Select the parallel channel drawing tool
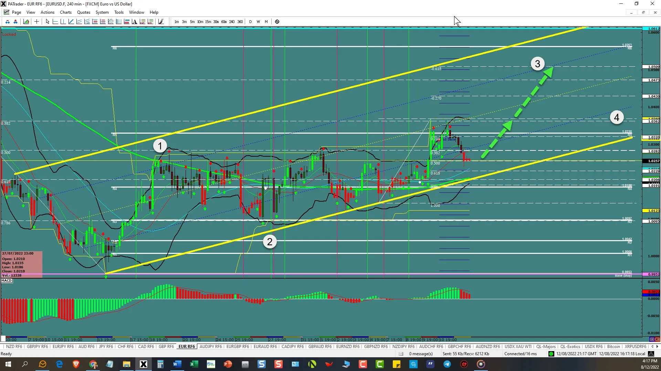 tap(79, 22)
